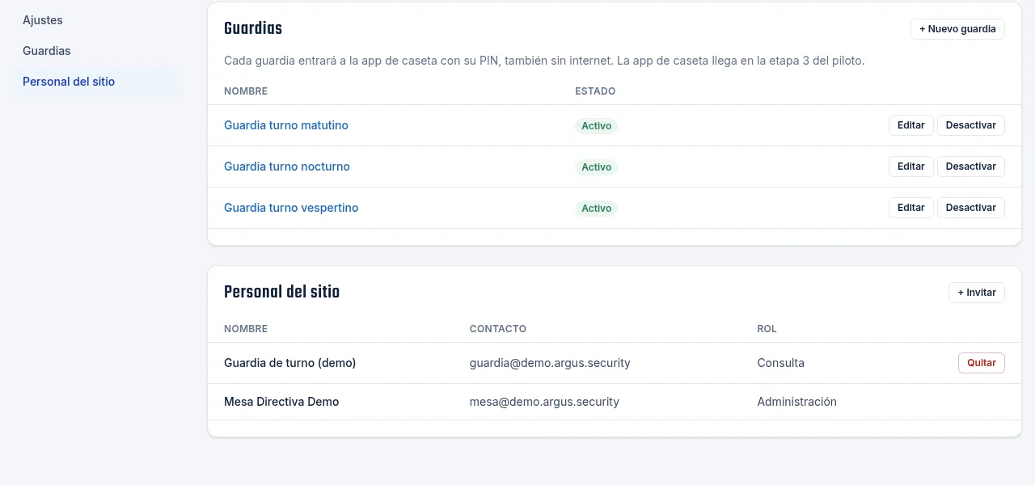Edit the Guardia turno nocturno row
The image size is (1035, 485).
click(911, 167)
